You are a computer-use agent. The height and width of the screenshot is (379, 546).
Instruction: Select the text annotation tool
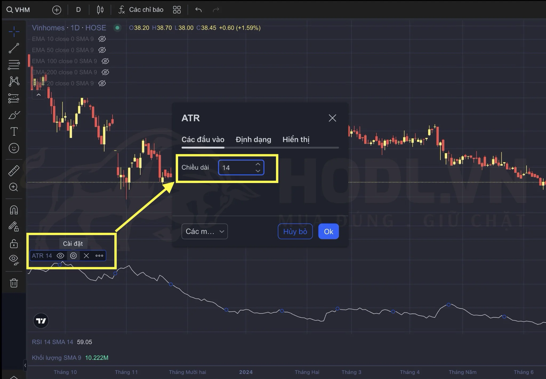14,131
